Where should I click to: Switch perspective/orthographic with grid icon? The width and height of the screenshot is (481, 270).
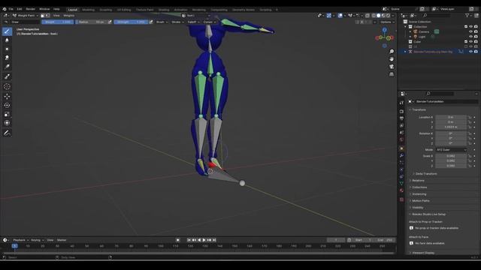click(392, 74)
